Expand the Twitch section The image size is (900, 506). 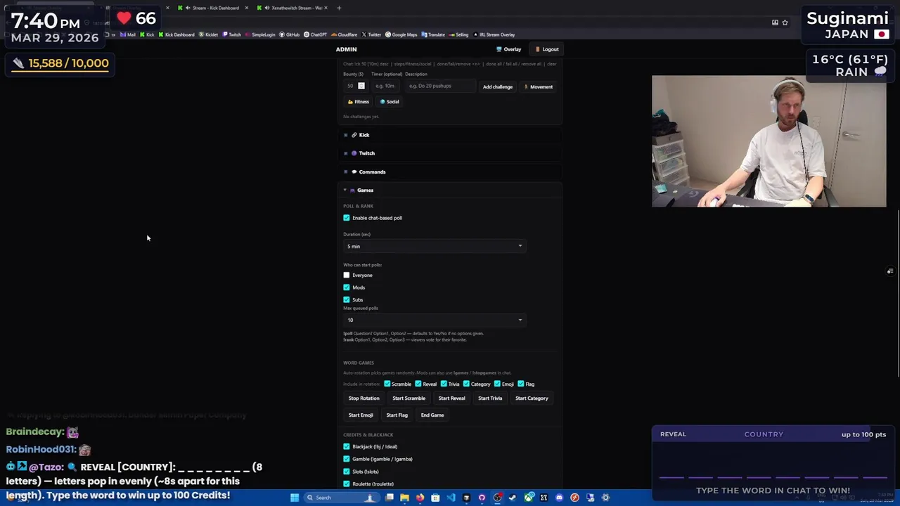coord(450,153)
